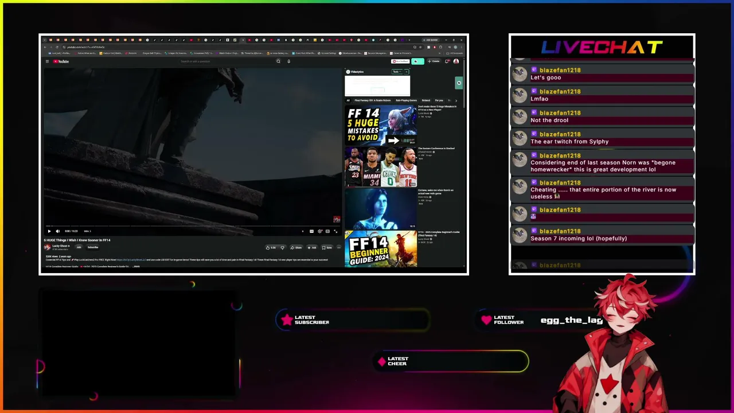734x413 pixels.
Task: Play the video with the play button
Action: click(49, 231)
